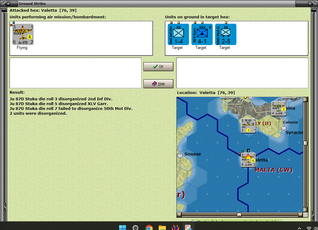This screenshot has width=318, height=230.
Task: Click the OK button
Action: [158, 67]
